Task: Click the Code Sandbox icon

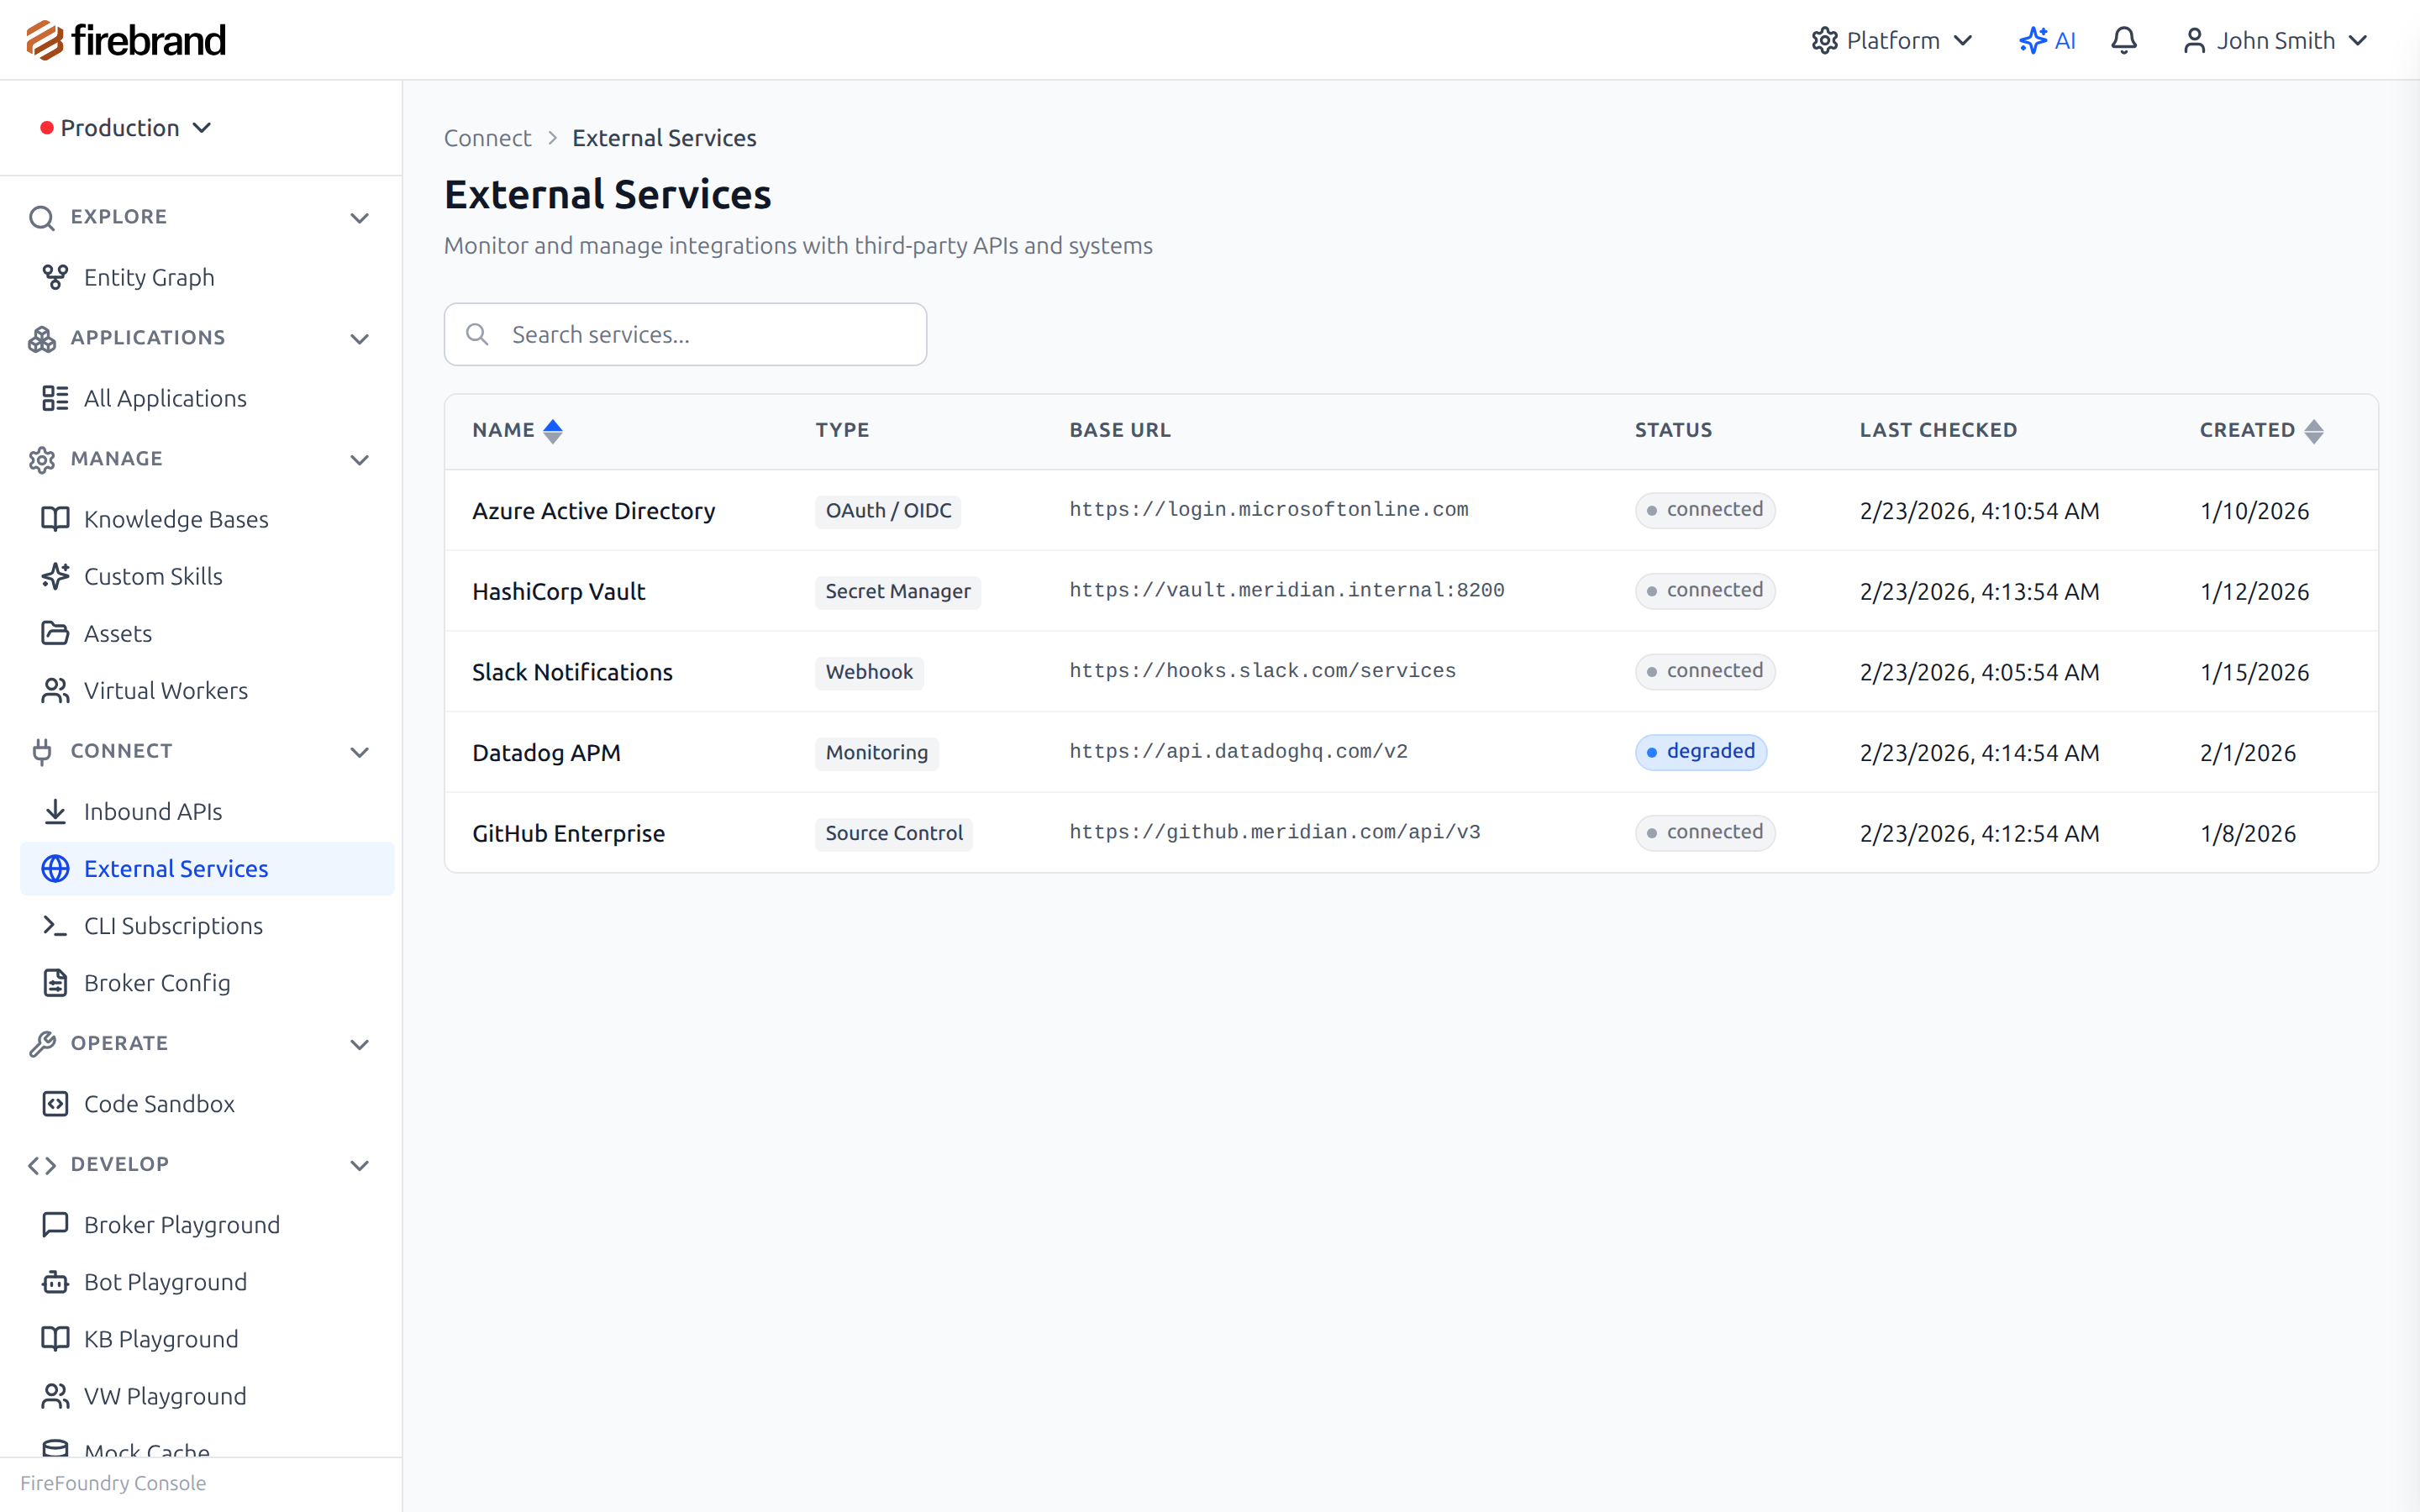Action: pos(55,1103)
